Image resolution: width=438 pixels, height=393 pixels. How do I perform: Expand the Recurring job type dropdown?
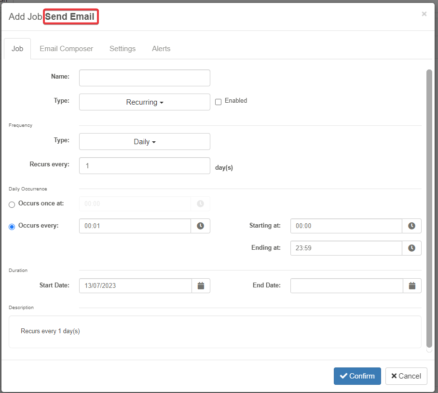(145, 102)
